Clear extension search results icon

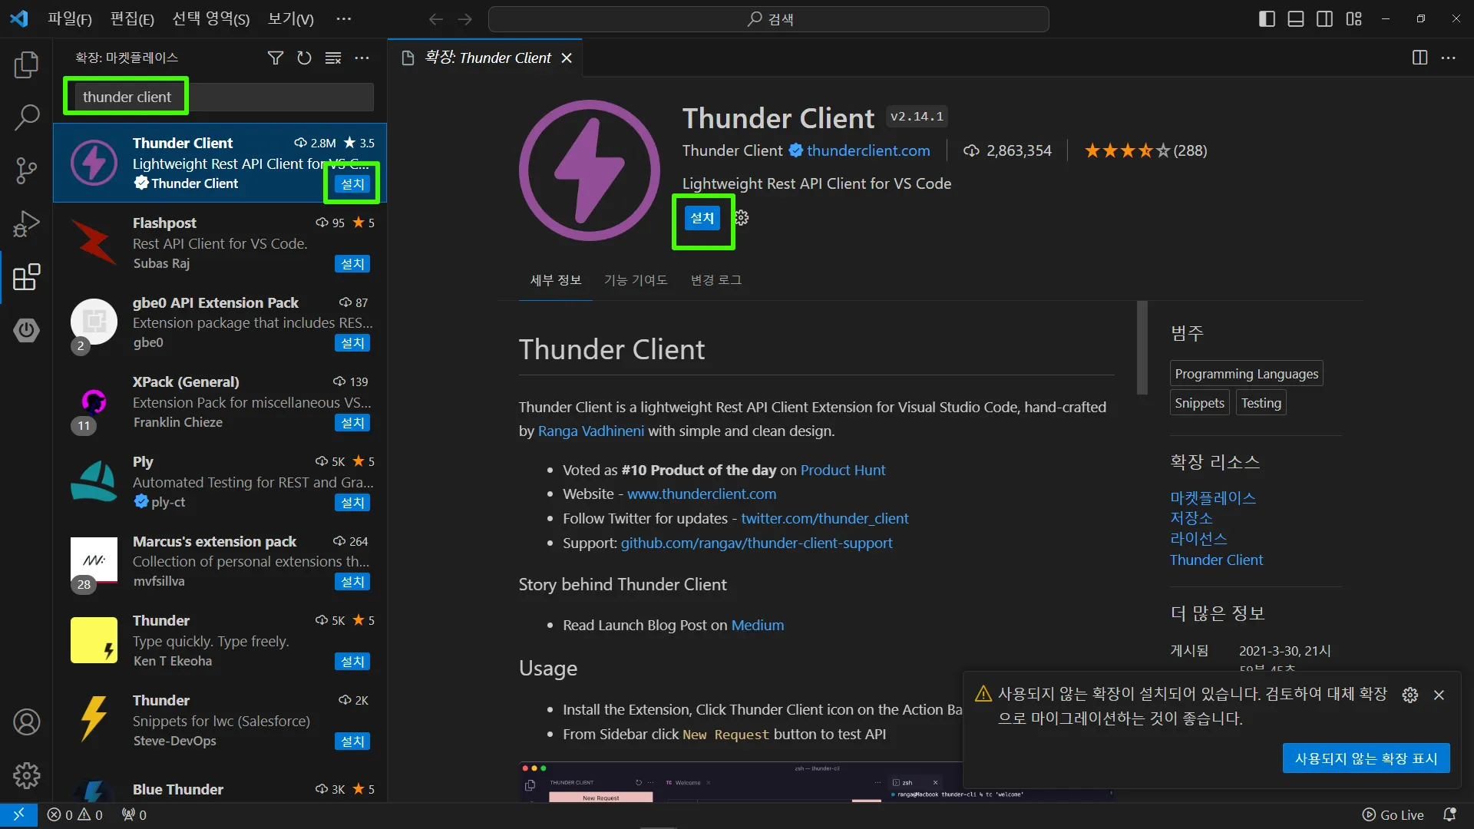click(332, 58)
